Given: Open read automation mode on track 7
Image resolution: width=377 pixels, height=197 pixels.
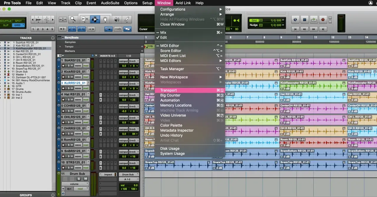Looking at the screenshot, I should pos(86,134).
